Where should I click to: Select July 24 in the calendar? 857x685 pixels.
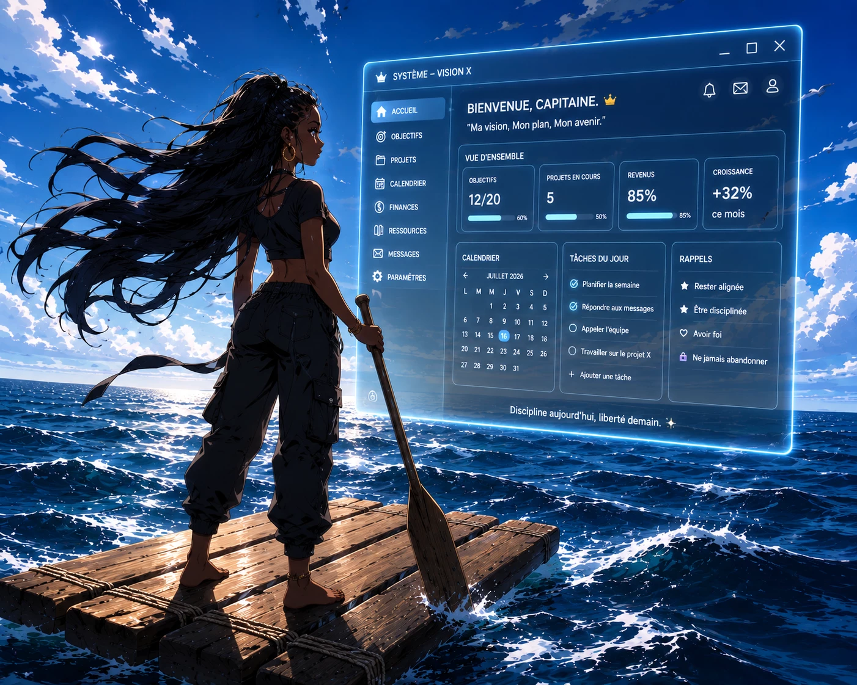[517, 352]
